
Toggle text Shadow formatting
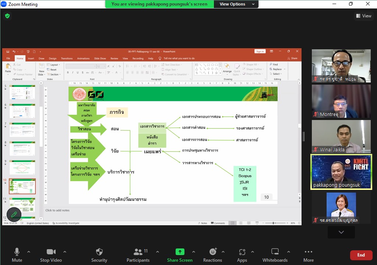tap(82, 73)
